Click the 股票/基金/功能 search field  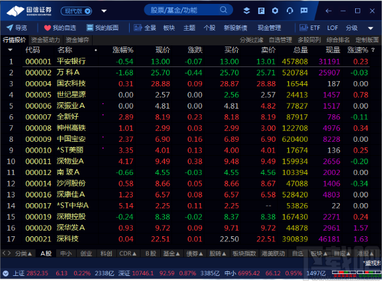tap(188, 10)
